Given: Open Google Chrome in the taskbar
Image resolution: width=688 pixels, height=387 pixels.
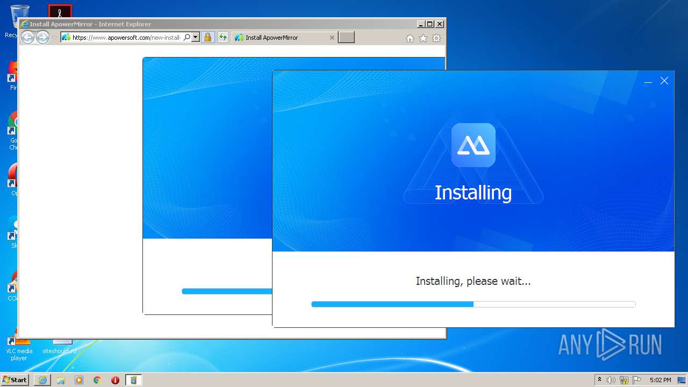Looking at the screenshot, I should [97, 380].
